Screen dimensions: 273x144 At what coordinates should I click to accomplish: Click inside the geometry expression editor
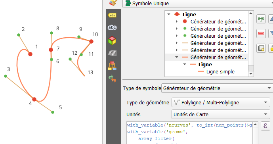point(189,133)
